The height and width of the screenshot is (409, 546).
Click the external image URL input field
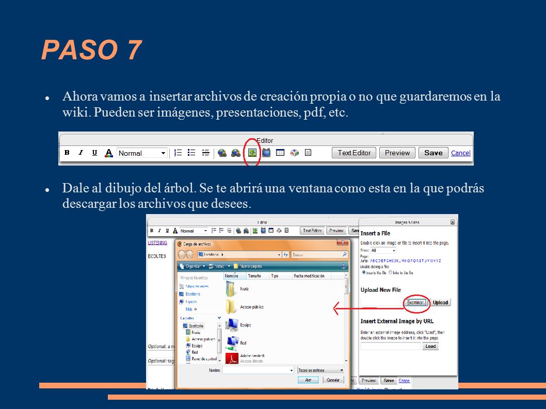pyautogui.click(x=391, y=347)
